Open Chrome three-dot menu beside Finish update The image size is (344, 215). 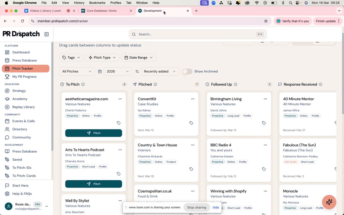click(x=339, y=21)
